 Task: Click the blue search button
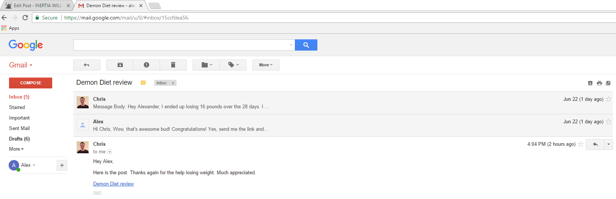(306, 45)
